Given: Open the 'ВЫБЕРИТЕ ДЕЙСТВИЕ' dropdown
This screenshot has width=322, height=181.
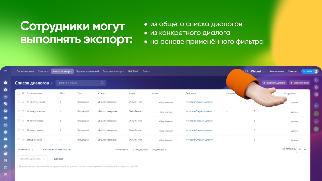Looking at the screenshot, I should [x=32, y=159].
